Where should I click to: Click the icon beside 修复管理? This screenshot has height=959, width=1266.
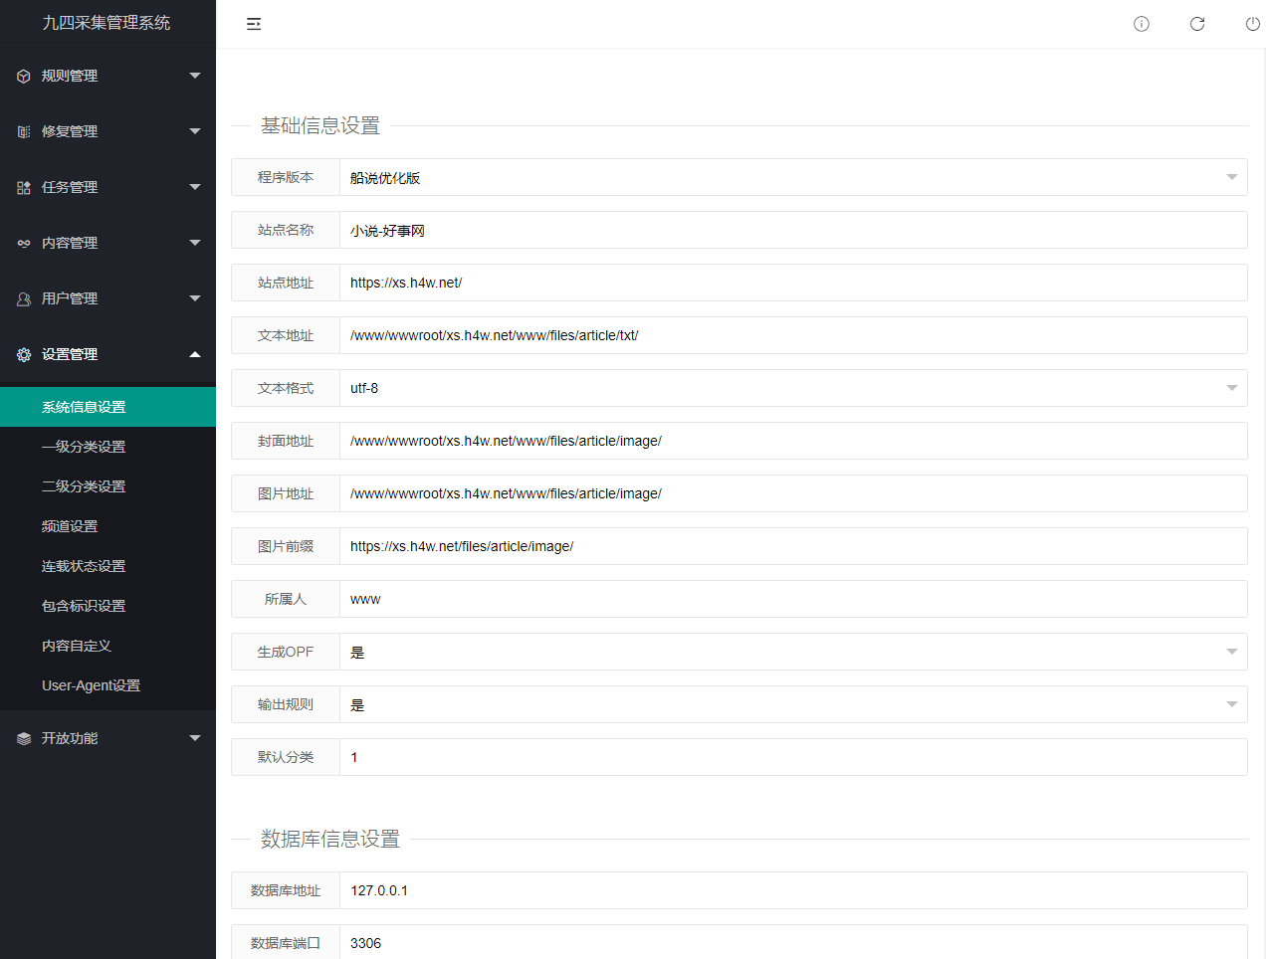pyautogui.click(x=24, y=131)
